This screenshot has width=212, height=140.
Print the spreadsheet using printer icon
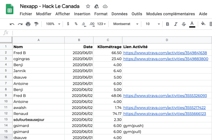click(28, 24)
